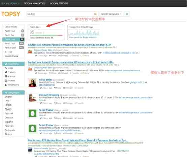Filter results by Videos
Viewport: 187px width, 157px height.
click(x=10, y=81)
